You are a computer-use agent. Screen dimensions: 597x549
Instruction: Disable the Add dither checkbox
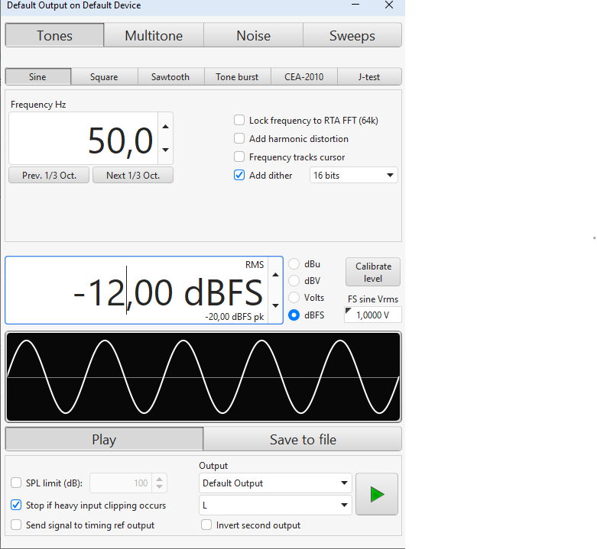(x=240, y=176)
